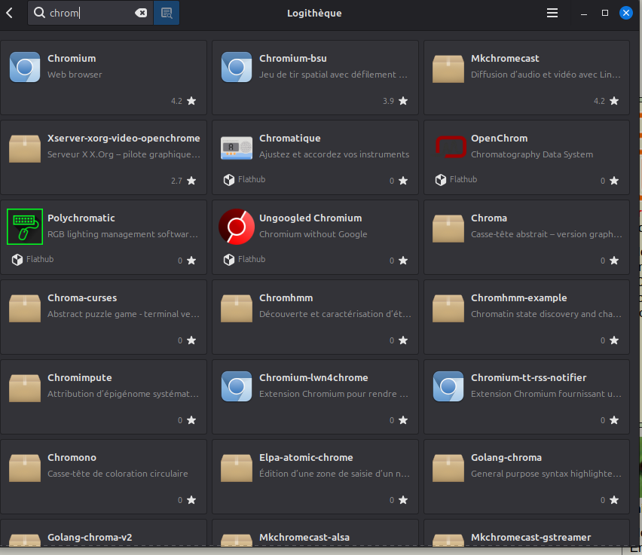Select the Chromium-lwn4chrome extension icon

[x=237, y=386]
